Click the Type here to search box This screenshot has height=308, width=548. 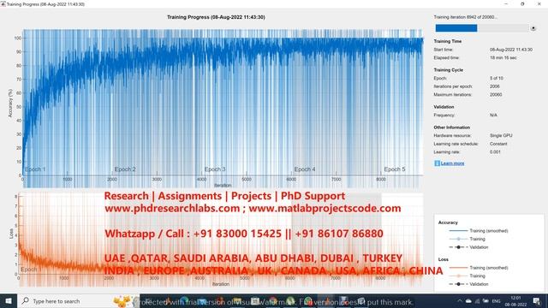click(x=78, y=301)
